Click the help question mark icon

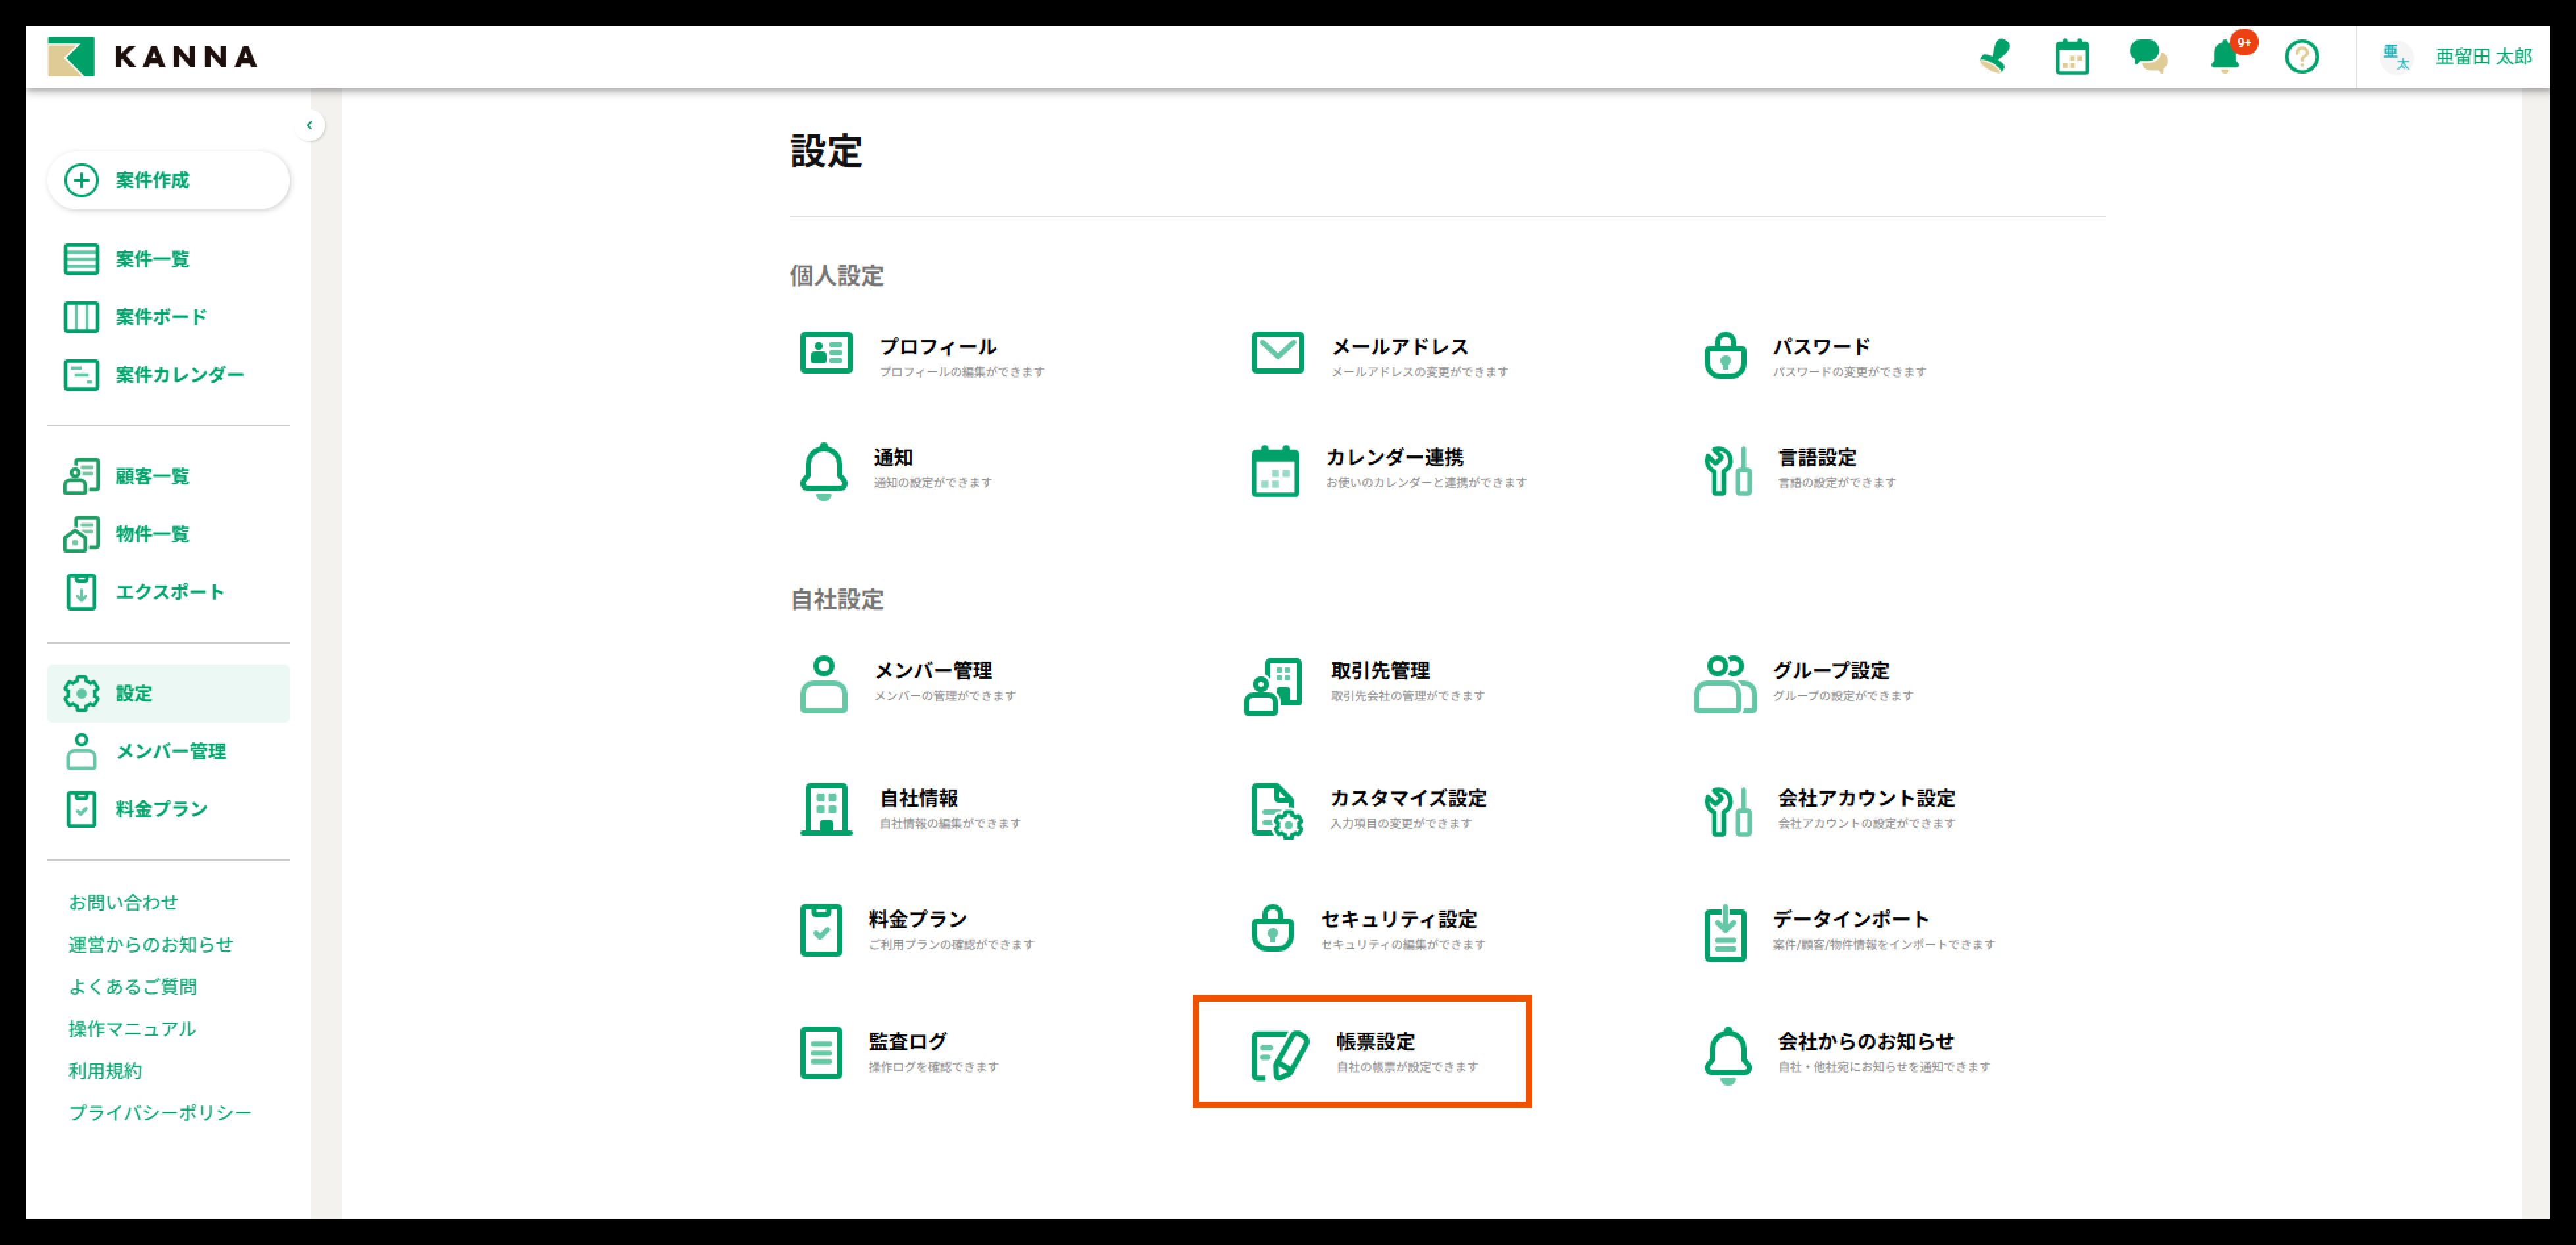pyautogui.click(x=2301, y=57)
